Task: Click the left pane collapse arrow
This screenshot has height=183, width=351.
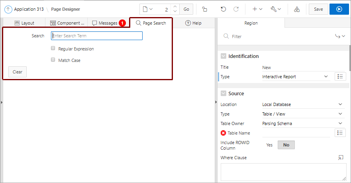Action: coord(2,102)
